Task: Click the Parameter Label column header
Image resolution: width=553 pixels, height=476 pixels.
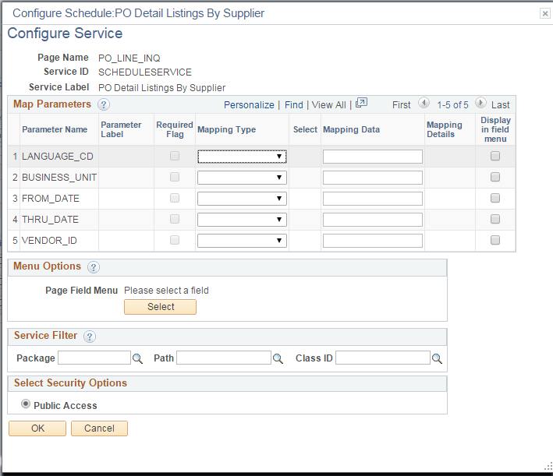Action: click(121, 129)
